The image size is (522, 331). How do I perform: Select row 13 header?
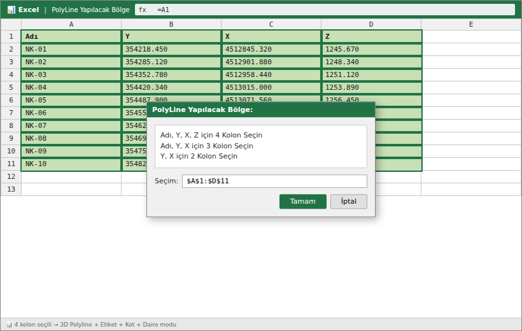click(11, 189)
